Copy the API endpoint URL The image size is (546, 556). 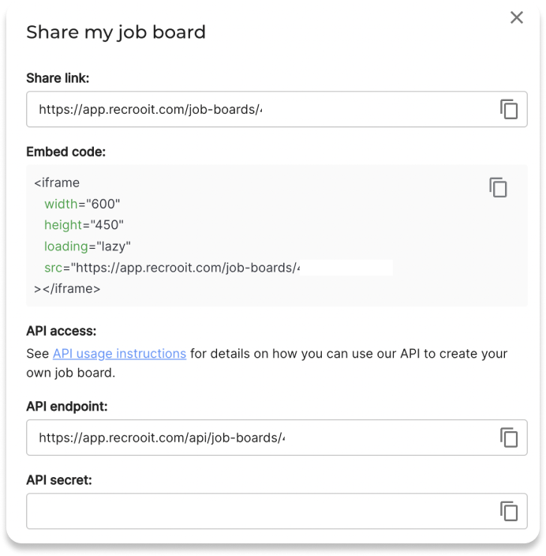509,438
